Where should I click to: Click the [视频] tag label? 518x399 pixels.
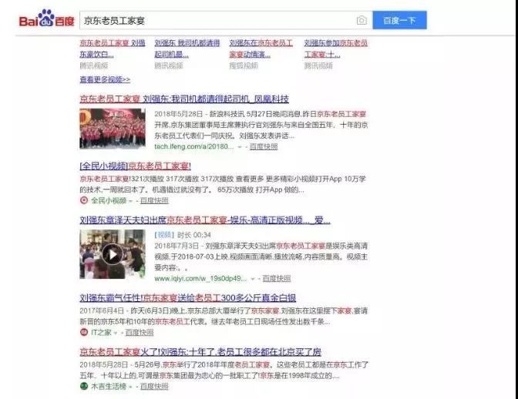164,235
